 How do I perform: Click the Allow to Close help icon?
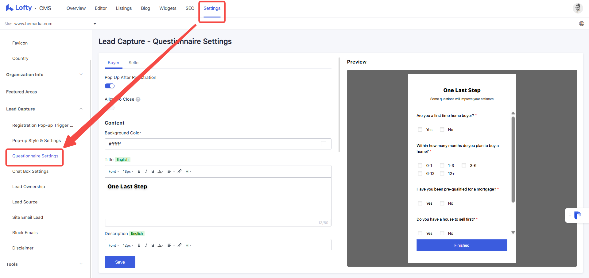(138, 99)
